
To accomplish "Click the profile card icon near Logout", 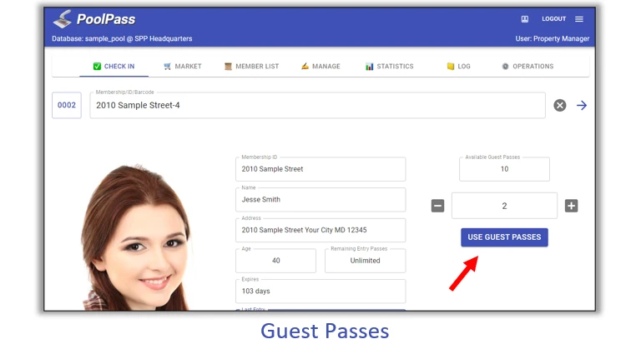I will point(525,19).
